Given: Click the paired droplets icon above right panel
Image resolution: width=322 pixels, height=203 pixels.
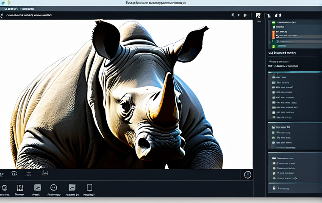Looking at the screenshot, I should click(278, 15).
